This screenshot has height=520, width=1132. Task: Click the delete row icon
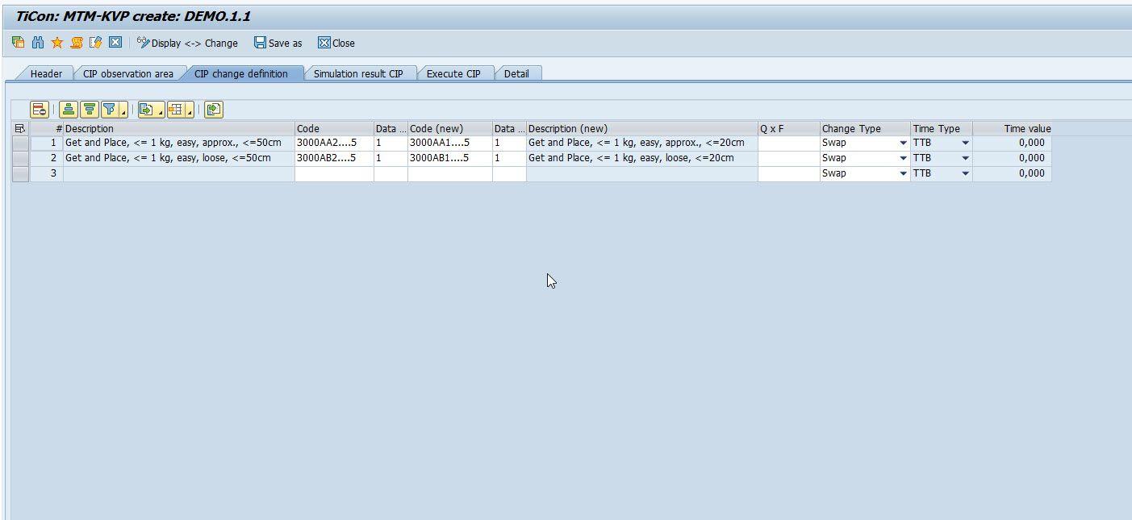(39, 110)
